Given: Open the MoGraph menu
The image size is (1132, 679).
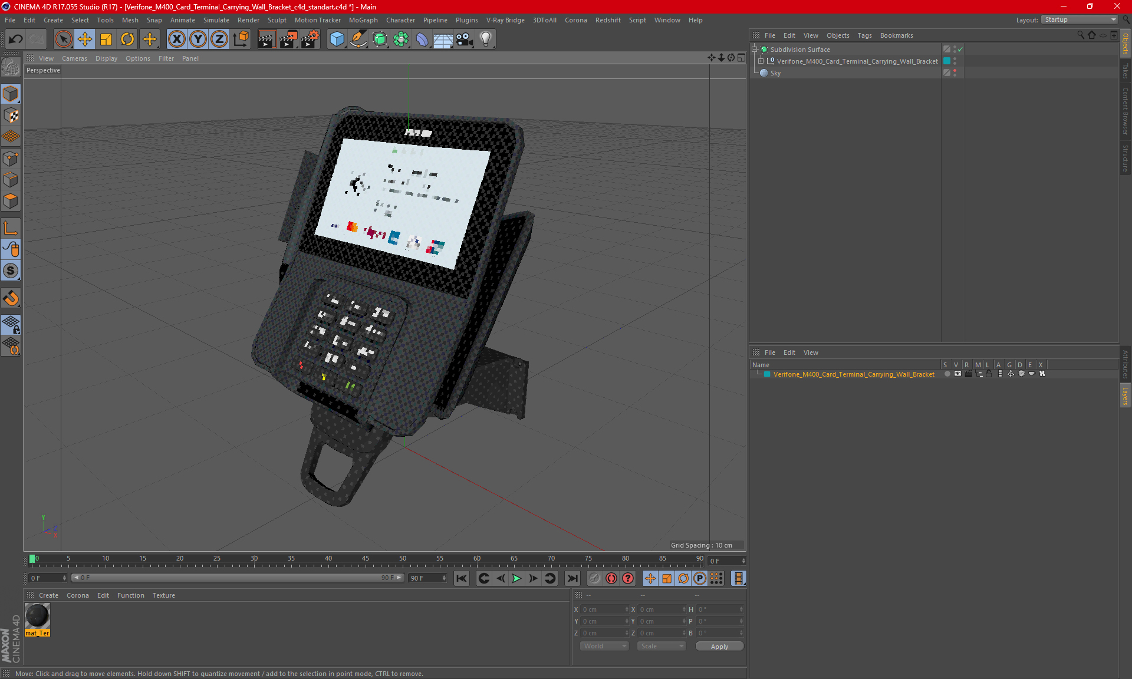Looking at the screenshot, I should tap(363, 20).
